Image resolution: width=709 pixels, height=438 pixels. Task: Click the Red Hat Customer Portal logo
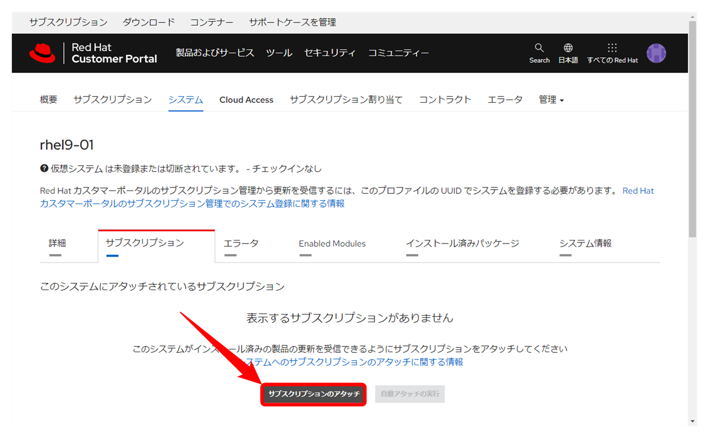pyautogui.click(x=93, y=53)
